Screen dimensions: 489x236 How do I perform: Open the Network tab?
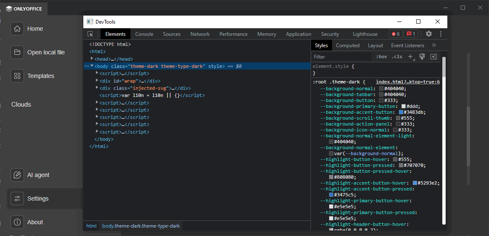[x=200, y=34]
